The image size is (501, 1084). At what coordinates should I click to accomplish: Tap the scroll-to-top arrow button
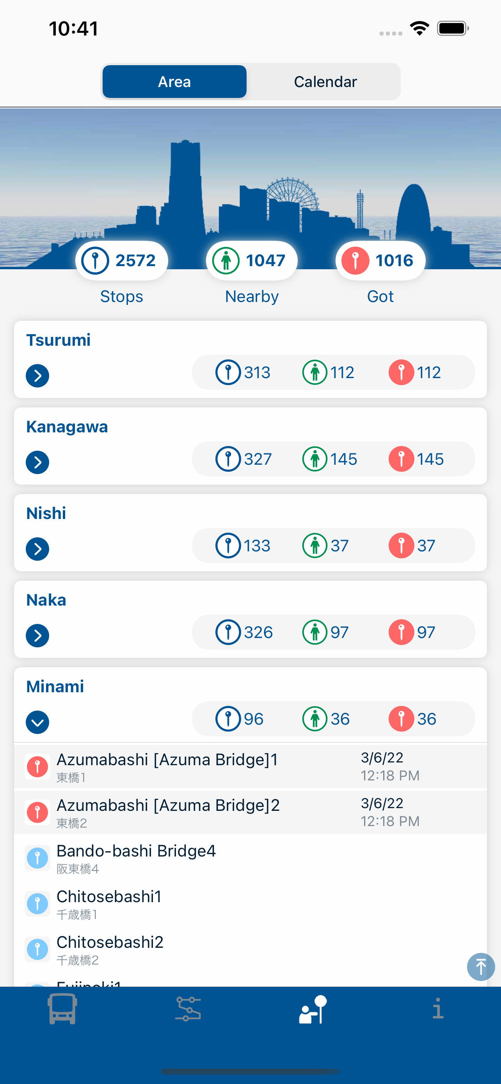pos(480,967)
